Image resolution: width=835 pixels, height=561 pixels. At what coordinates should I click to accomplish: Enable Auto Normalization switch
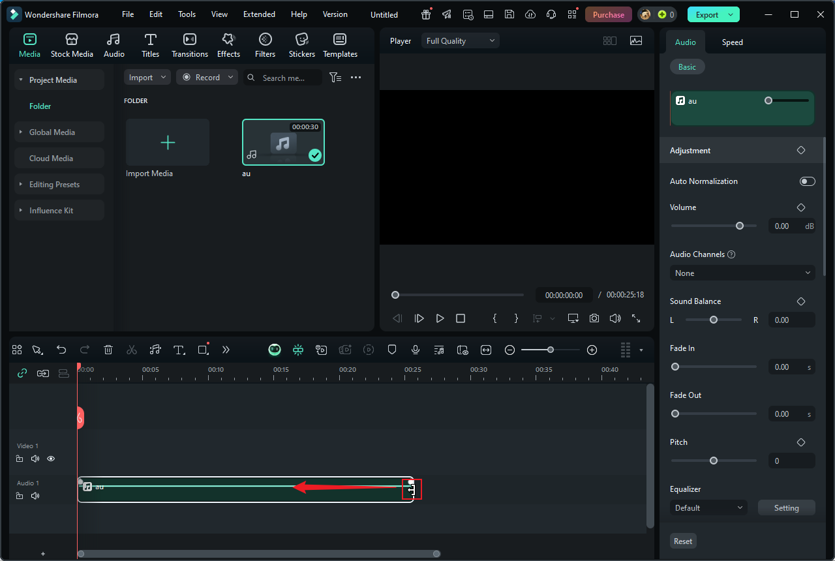pyautogui.click(x=807, y=181)
